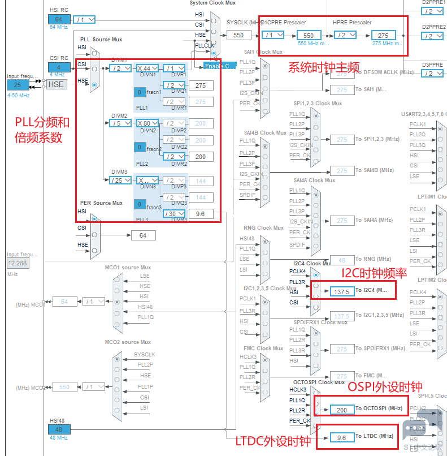
Task: Open the D3PPRE /2 prescaler dropdown
Action: point(432,74)
